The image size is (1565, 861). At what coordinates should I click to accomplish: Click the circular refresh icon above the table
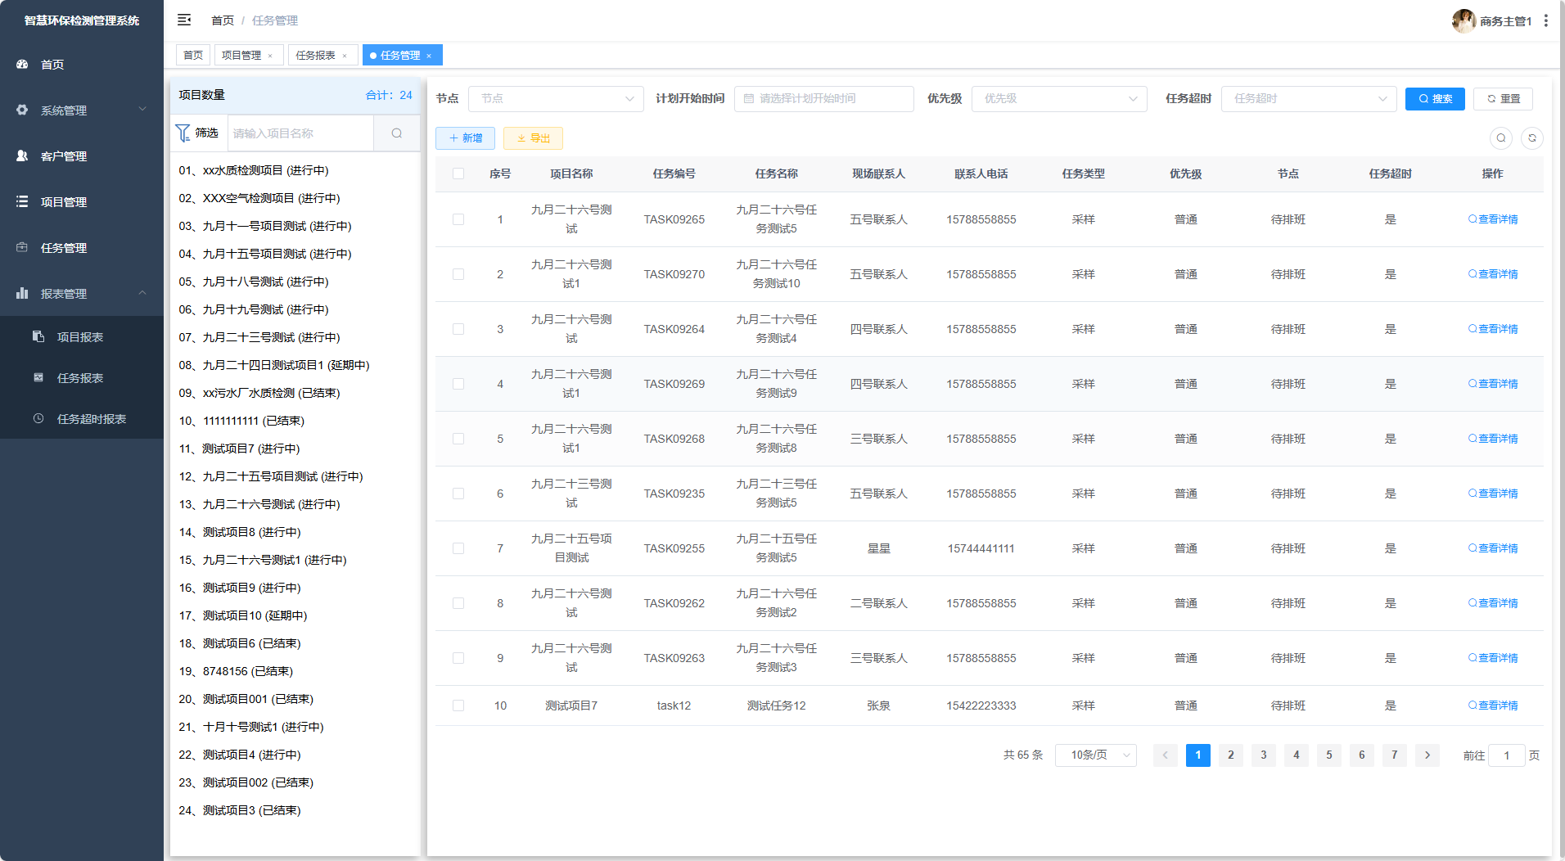(1531, 138)
